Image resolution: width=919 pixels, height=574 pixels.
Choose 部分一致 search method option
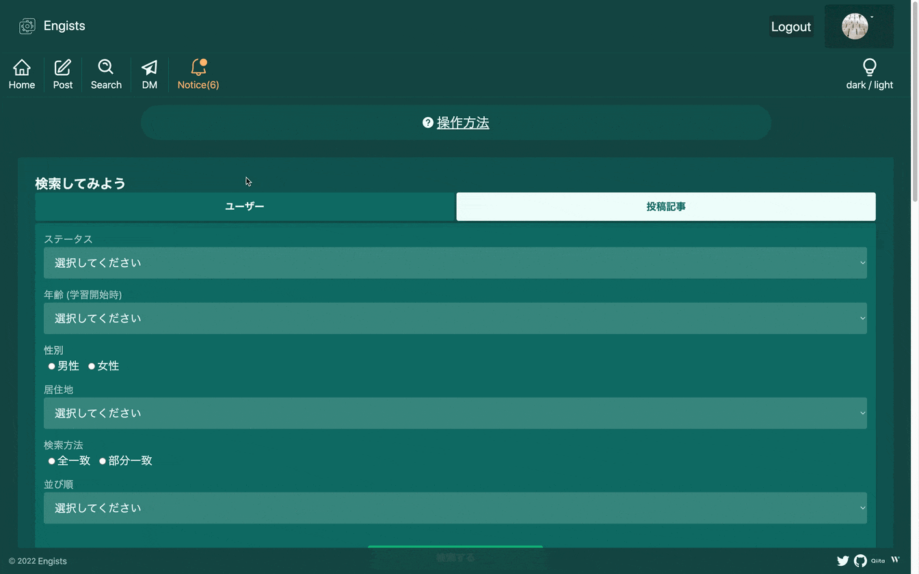[x=103, y=461]
